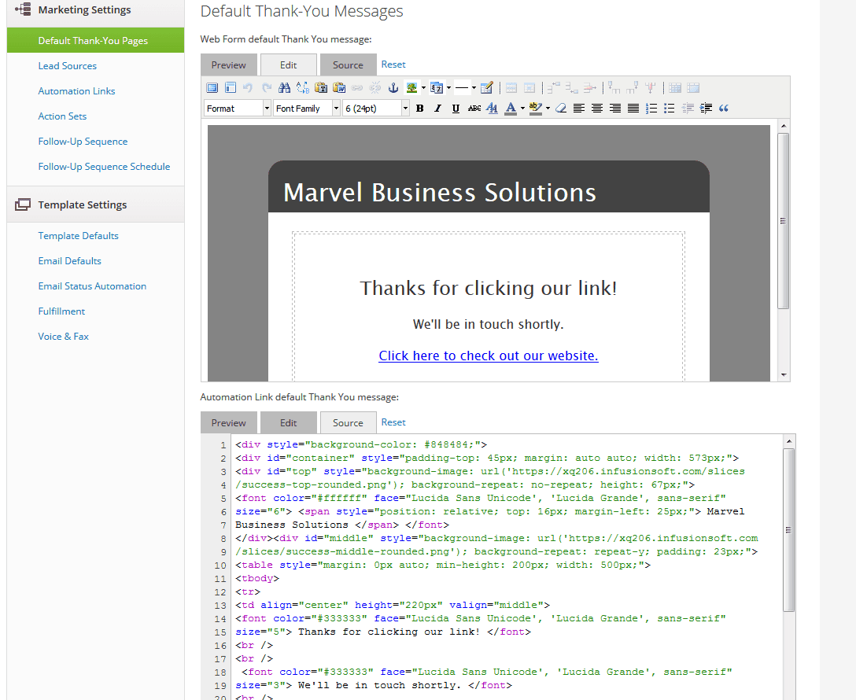Reset the Automation Link thank-you message
This screenshot has width=856, height=700.
coord(393,422)
